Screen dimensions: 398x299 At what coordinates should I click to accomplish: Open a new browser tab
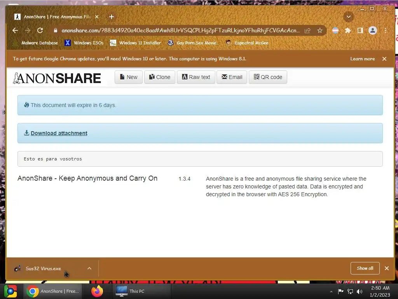[x=112, y=17]
